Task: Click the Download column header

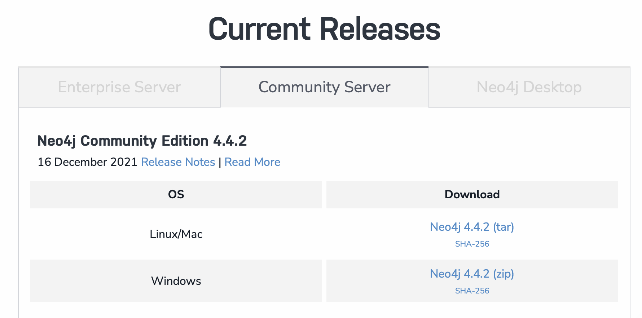Action: tap(472, 195)
